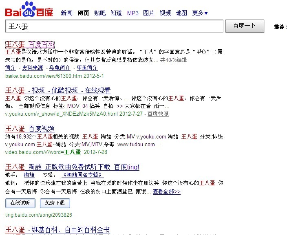Image resolution: width=287 pixels, height=235 pixels.
Task: Open the 维基百科 自由的百科全书 result
Action: pyautogui.click(x=57, y=230)
